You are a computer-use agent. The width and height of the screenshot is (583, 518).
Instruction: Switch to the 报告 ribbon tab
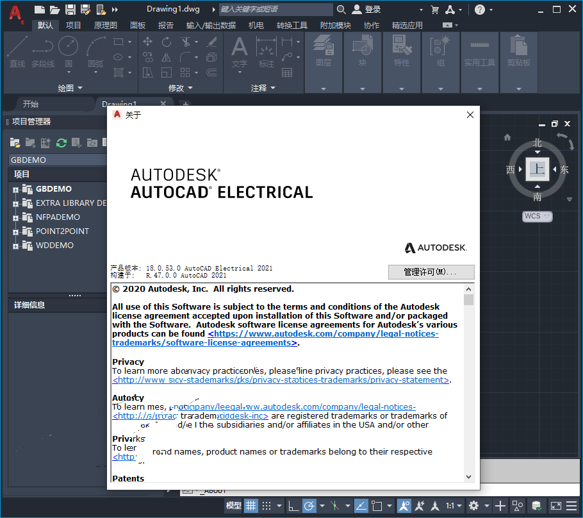click(166, 25)
